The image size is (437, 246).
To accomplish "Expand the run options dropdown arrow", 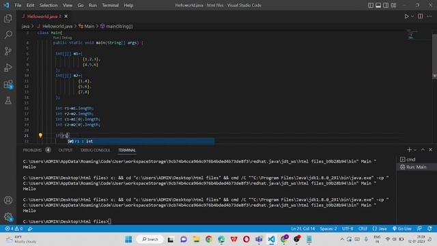I will click(412, 16).
